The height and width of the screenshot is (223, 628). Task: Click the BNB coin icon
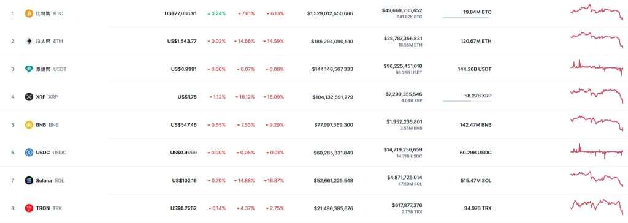tap(29, 125)
